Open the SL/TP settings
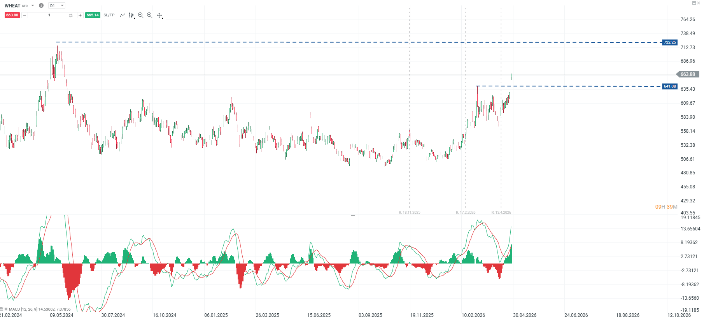The width and height of the screenshot is (704, 318). point(109,15)
